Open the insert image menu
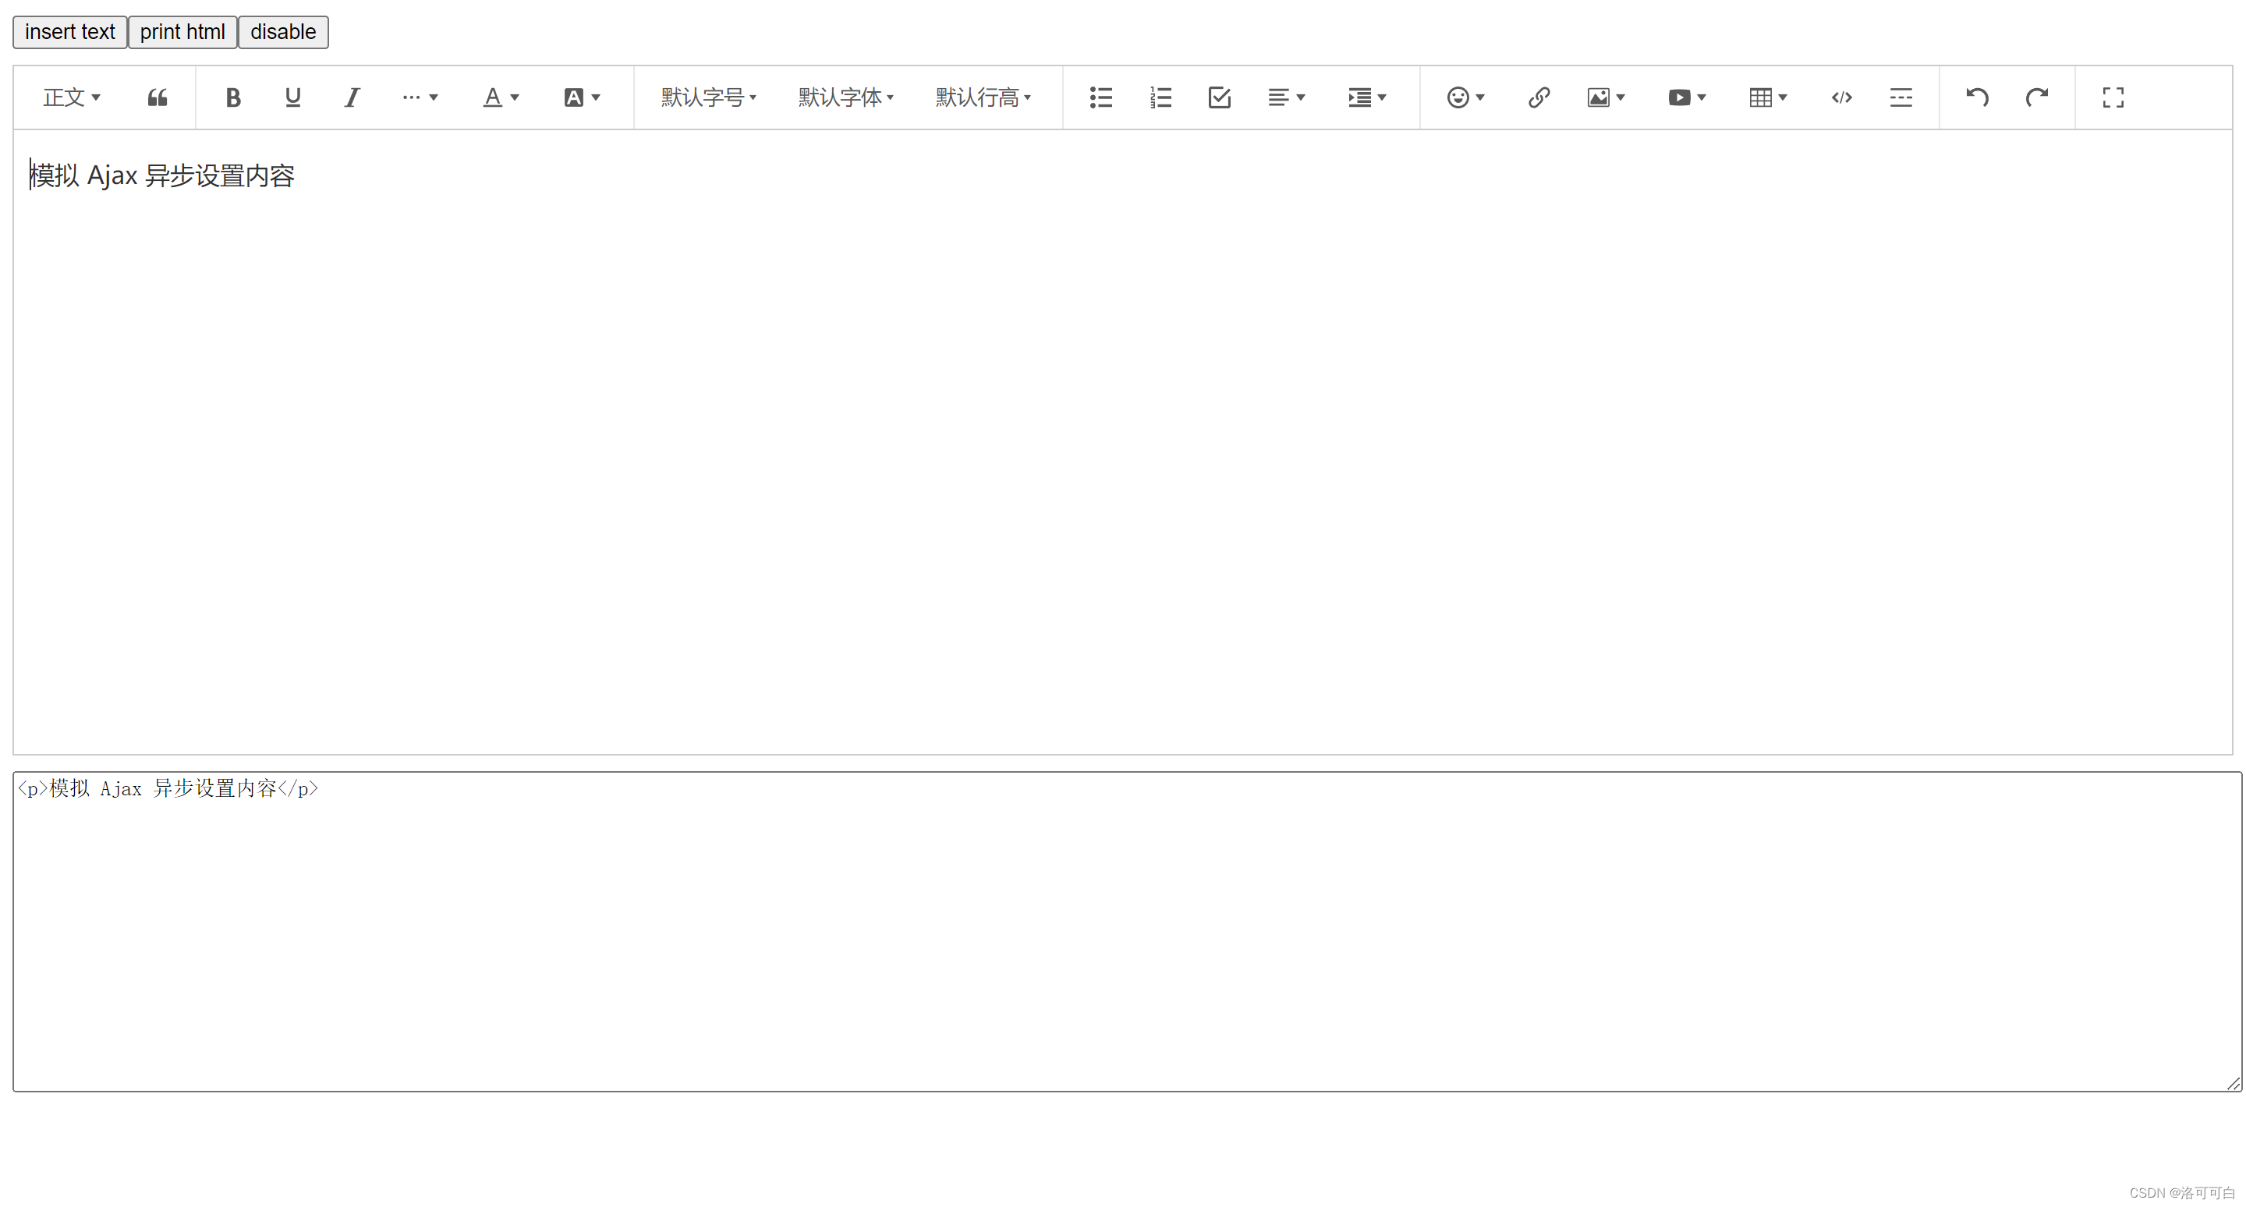This screenshot has width=2246, height=1207. coord(1606,97)
